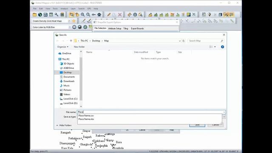Click the up arrow in Save As navigation
The width and height of the screenshot is (272, 153).
coord(71,41)
